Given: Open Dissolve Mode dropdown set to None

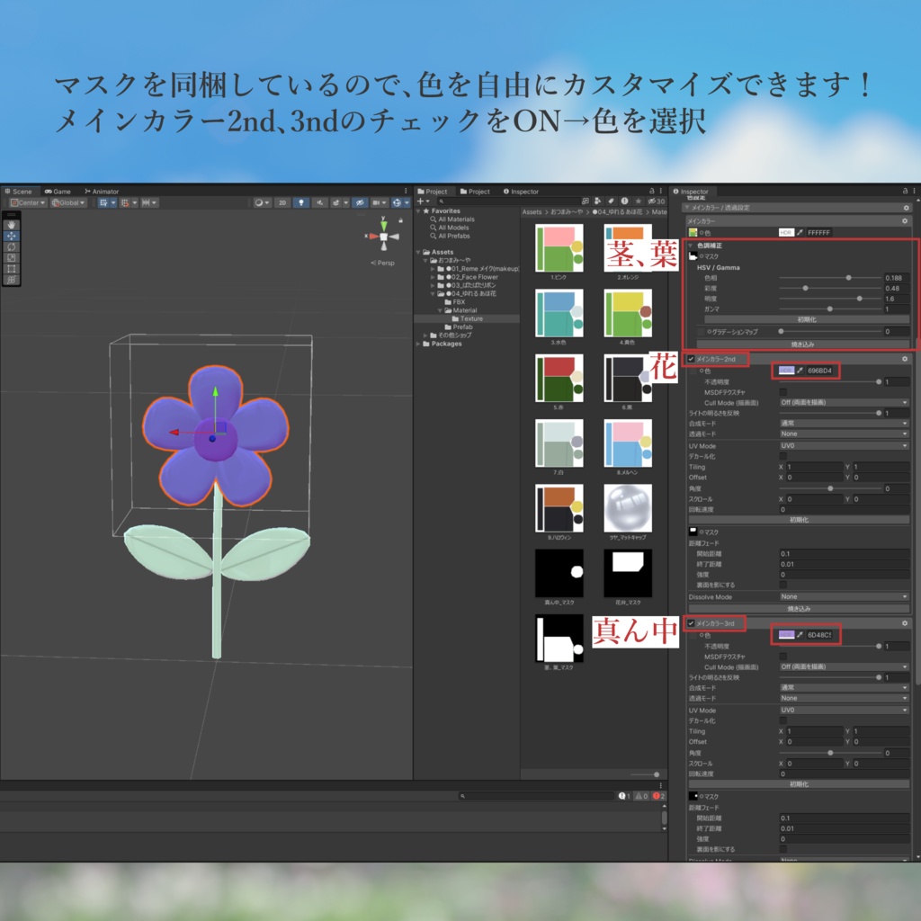Looking at the screenshot, I should [844, 596].
